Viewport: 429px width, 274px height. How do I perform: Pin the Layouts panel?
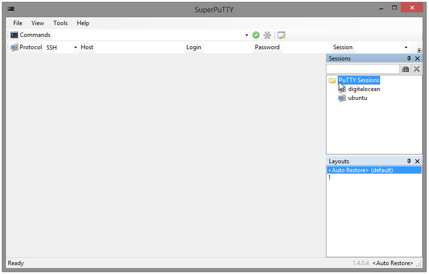409,161
